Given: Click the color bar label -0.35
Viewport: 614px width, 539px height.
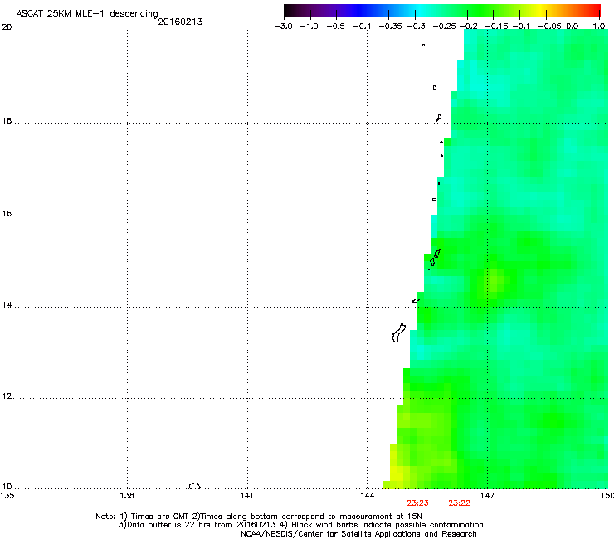Looking at the screenshot, I should (x=391, y=27).
